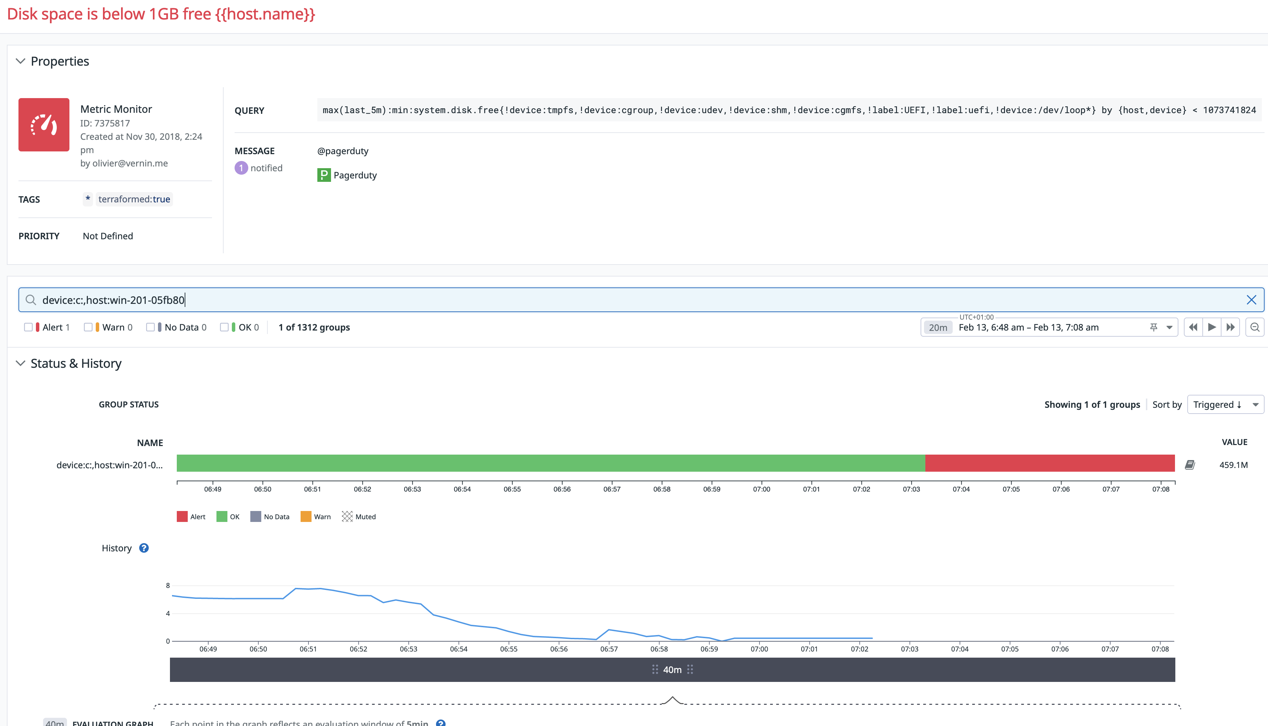Jump ahead using the fast-forward icon
This screenshot has height=726, width=1268.
coord(1231,327)
